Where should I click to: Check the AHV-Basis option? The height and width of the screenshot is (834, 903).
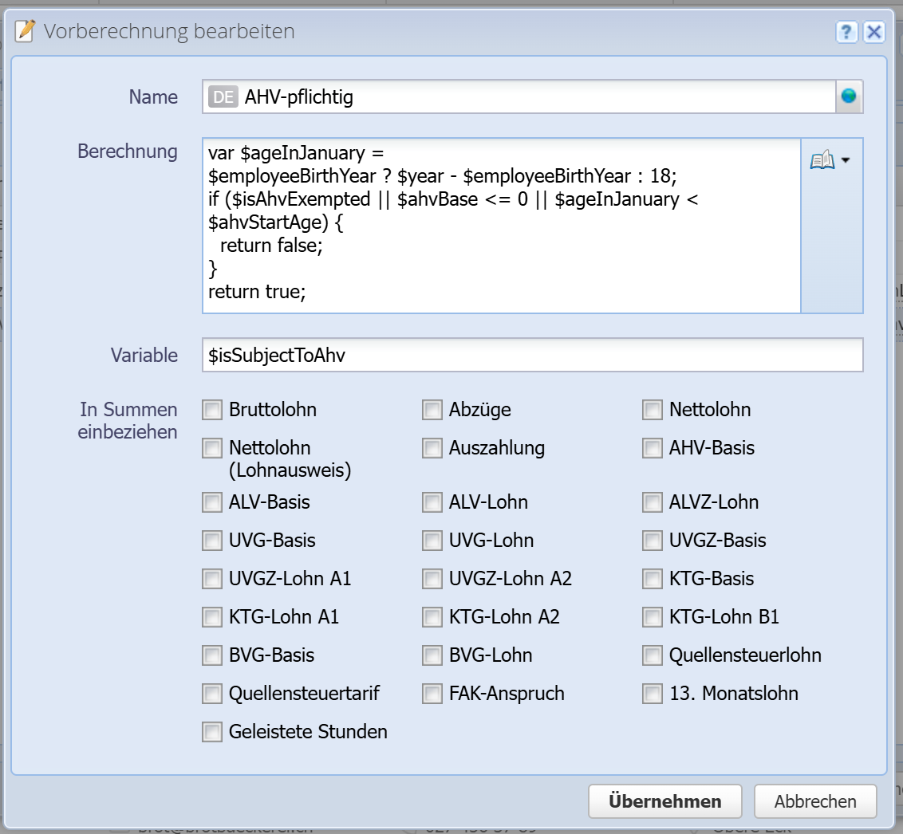tap(653, 448)
